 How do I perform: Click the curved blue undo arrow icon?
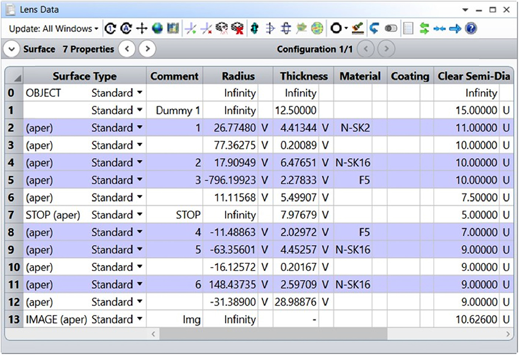point(374,28)
